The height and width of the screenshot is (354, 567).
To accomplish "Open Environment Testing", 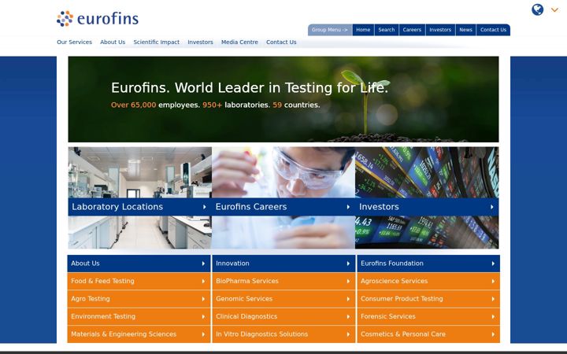I will pos(139,317).
